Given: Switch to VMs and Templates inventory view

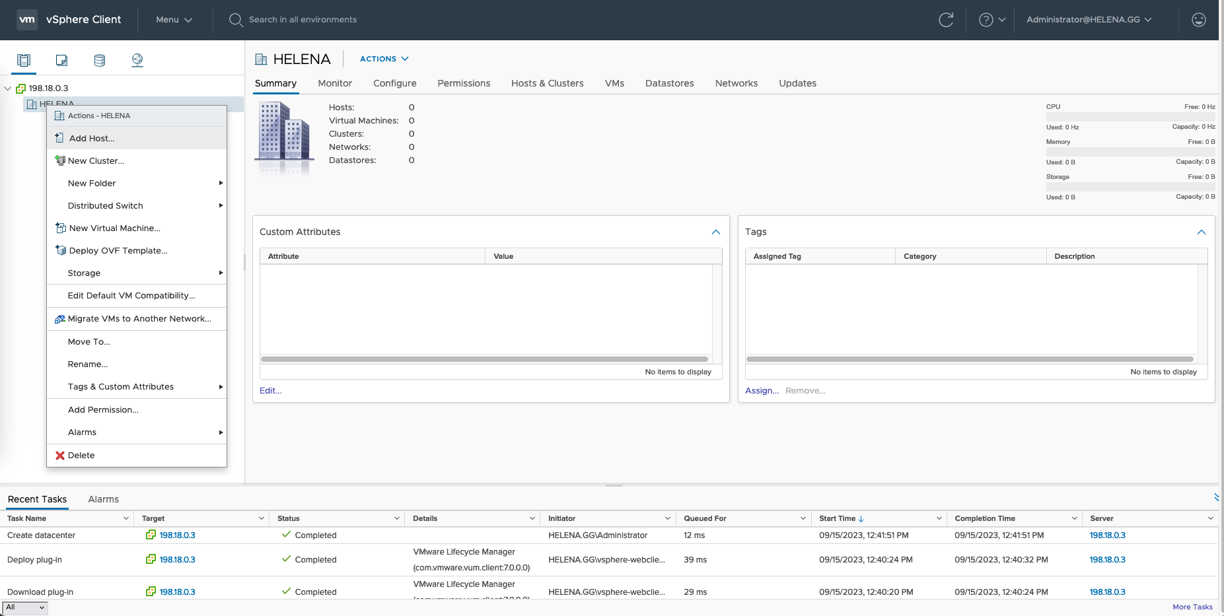Looking at the screenshot, I should pyautogui.click(x=61, y=60).
